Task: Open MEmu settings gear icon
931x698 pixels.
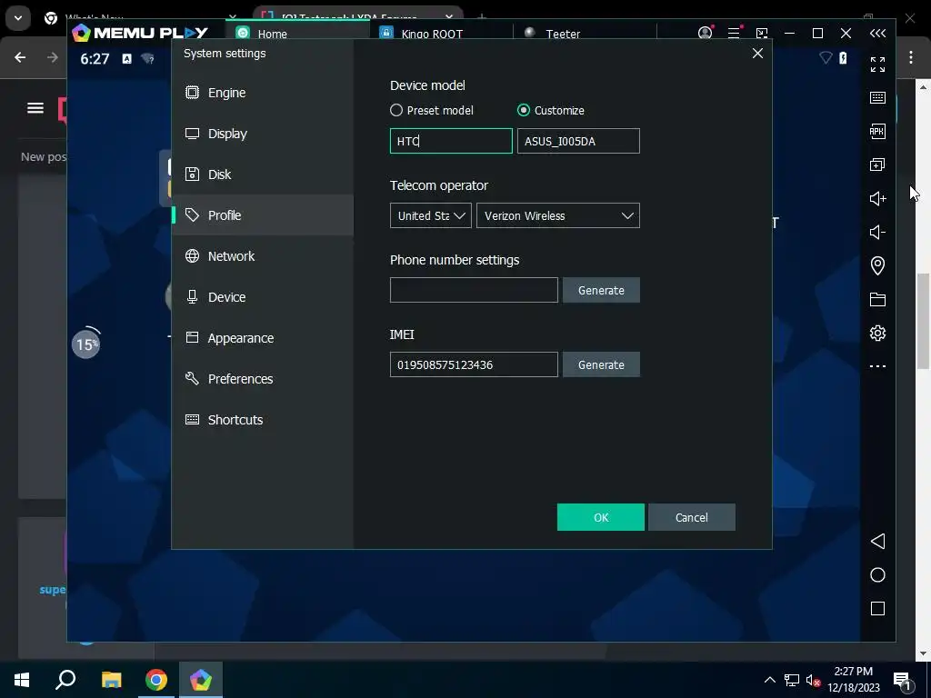Action: (x=877, y=333)
